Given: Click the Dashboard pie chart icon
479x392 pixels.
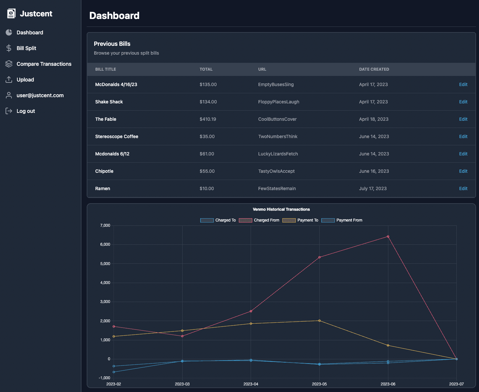Looking at the screenshot, I should click(x=9, y=32).
